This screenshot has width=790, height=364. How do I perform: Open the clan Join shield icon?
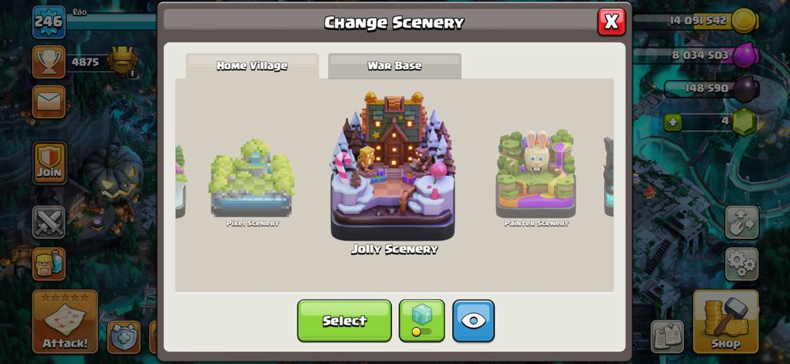49,163
